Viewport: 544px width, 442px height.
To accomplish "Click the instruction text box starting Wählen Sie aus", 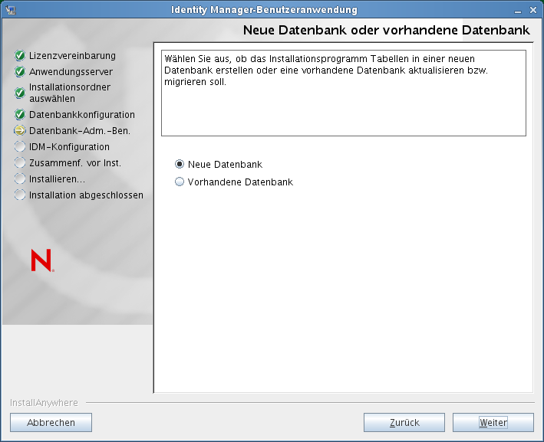I will [x=344, y=93].
